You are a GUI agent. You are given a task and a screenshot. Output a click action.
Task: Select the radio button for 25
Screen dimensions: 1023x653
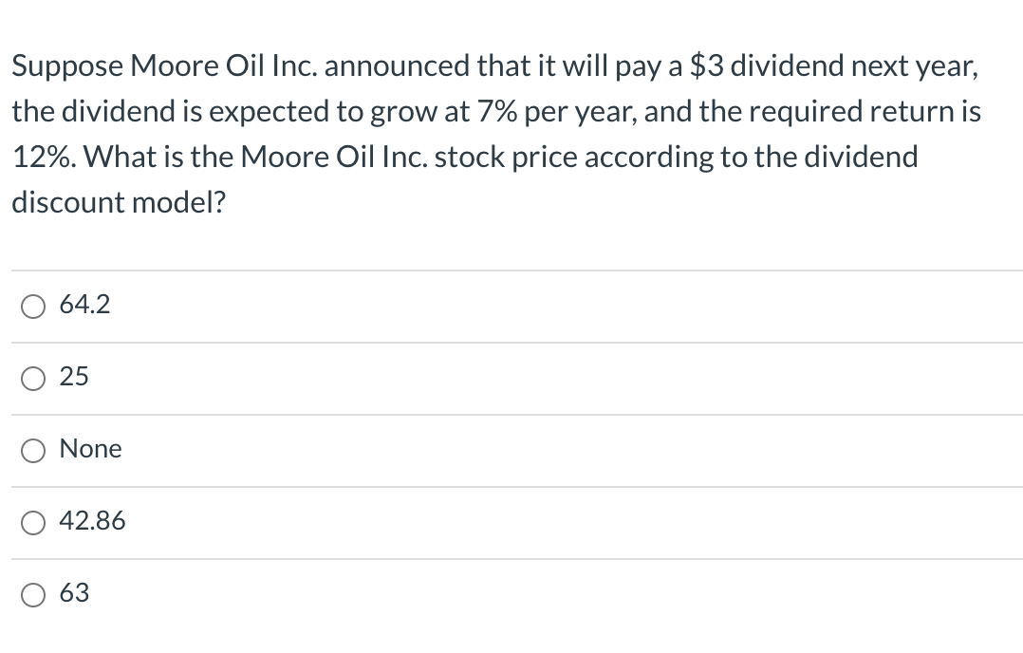tap(33, 378)
